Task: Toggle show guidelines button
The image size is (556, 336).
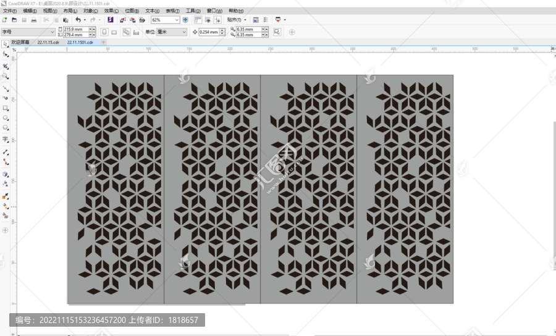Action: 217,20
